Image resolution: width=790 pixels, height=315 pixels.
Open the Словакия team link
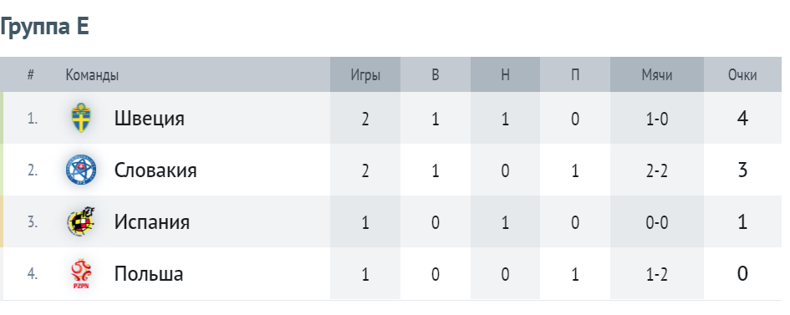click(155, 170)
